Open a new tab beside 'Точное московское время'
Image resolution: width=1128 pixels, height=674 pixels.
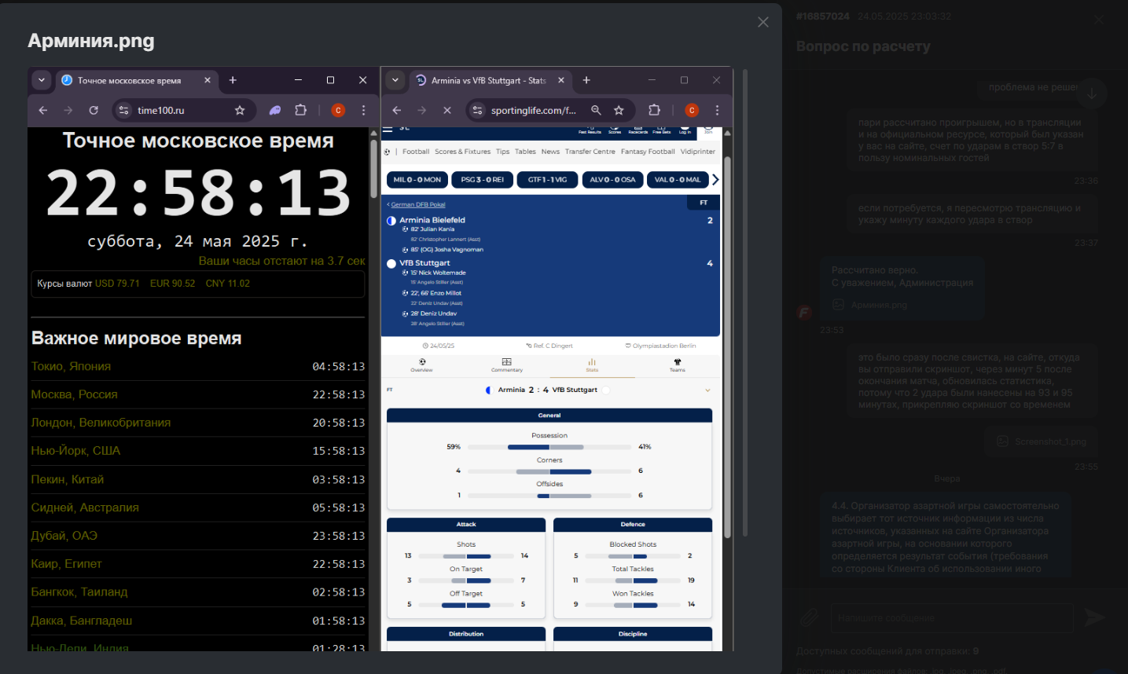(233, 80)
